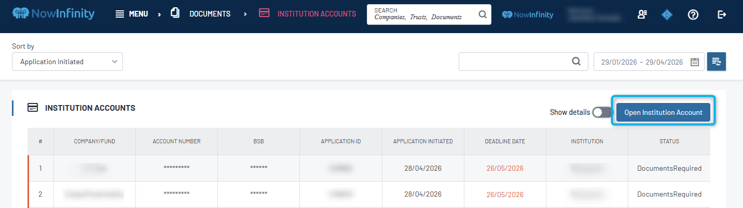The image size is (743, 208).
Task: Click the list search magnifier icon
Action: pos(576,62)
